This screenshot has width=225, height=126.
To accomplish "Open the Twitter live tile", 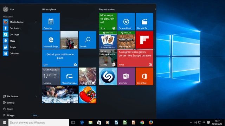I will [x=88, y=76].
